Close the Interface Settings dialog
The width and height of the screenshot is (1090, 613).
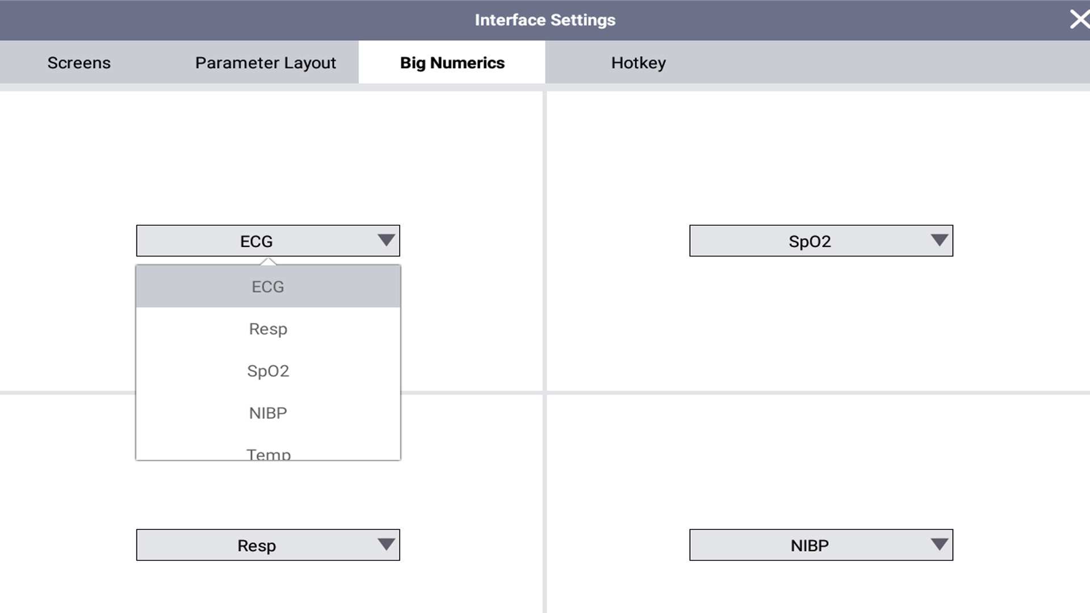(x=1079, y=19)
